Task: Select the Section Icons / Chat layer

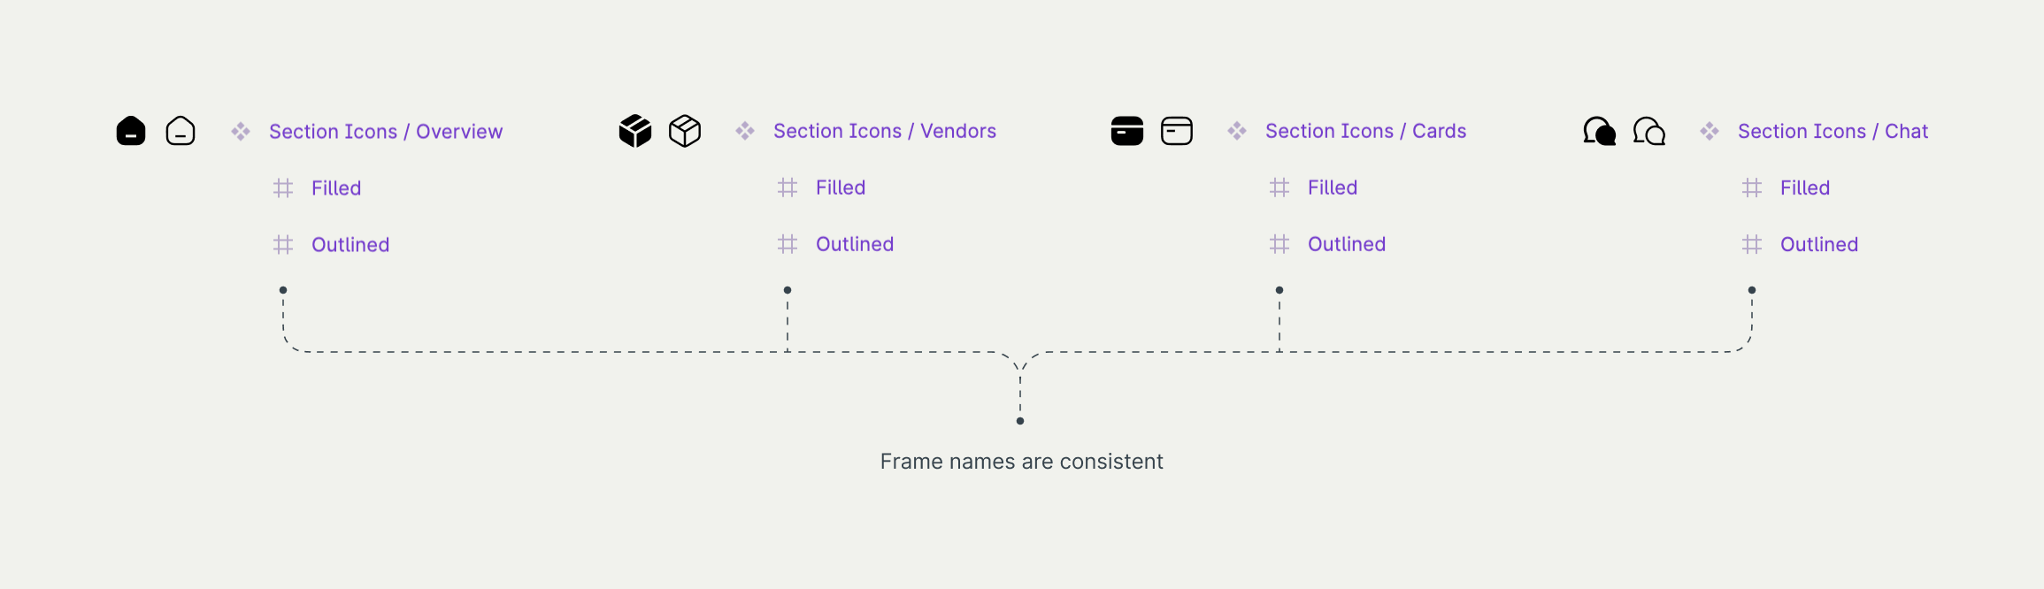Action: [x=1833, y=131]
